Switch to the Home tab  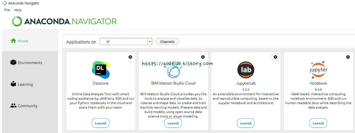point(30,41)
